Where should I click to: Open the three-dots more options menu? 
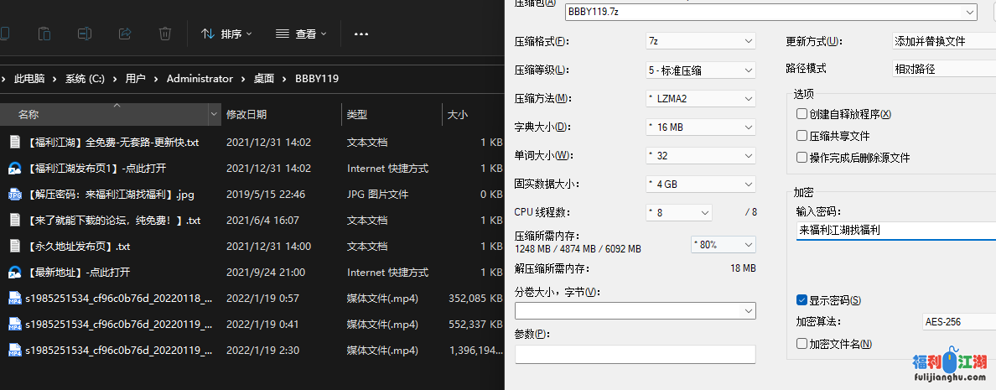pyautogui.click(x=361, y=34)
